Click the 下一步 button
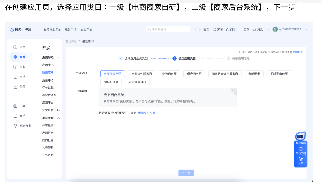 tap(186, 173)
